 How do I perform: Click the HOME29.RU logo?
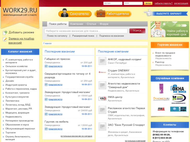tap(161, 99)
